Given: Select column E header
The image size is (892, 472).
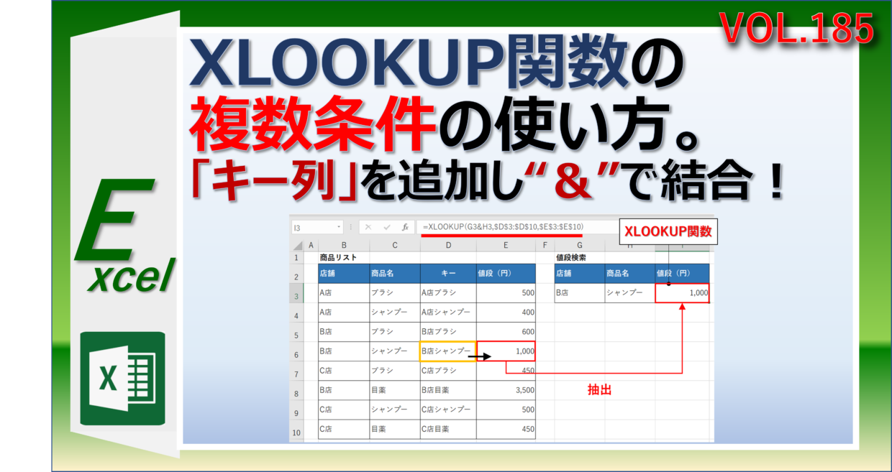Looking at the screenshot, I should [x=506, y=245].
